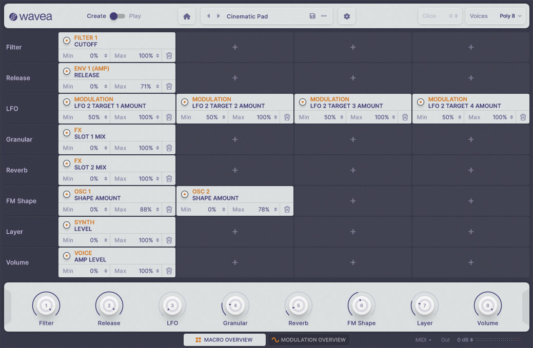
Task: Delete LFO 2 Target 1 Amount assignment
Action: (169, 117)
